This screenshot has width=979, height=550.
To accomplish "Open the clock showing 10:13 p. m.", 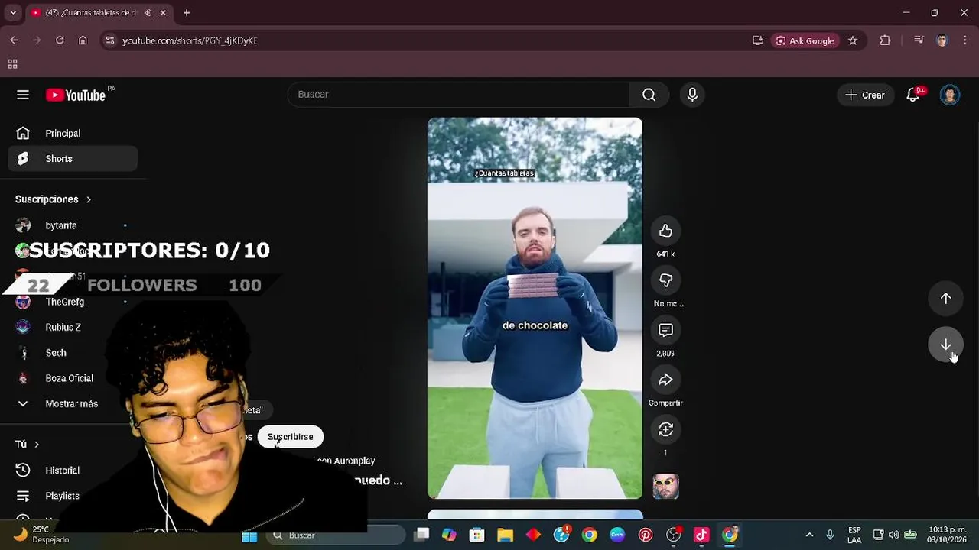I will [x=947, y=535].
